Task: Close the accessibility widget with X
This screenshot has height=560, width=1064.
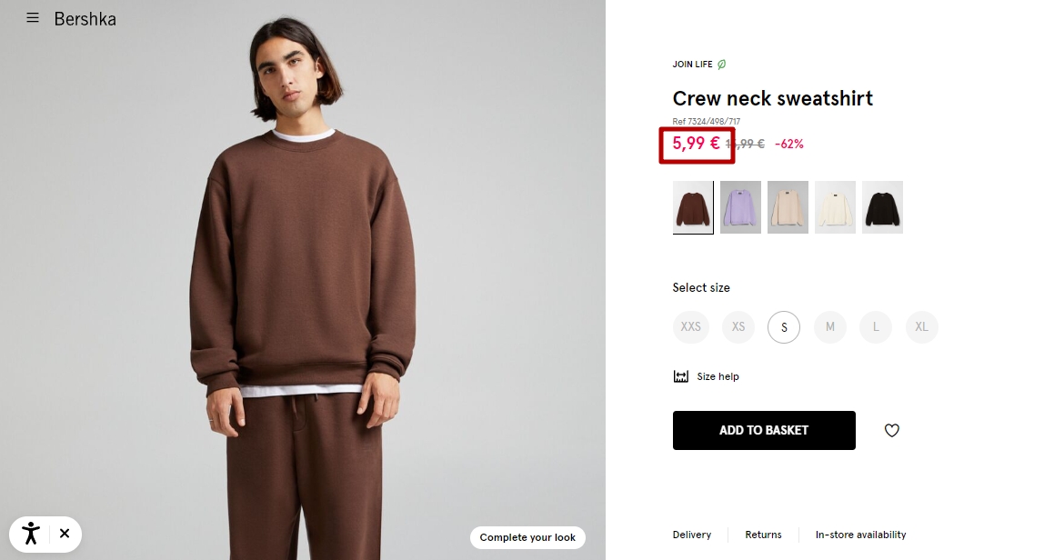Action: [65, 534]
